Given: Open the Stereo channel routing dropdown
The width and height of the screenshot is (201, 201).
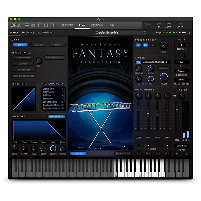Looking at the screenshot, I should click(181, 80).
